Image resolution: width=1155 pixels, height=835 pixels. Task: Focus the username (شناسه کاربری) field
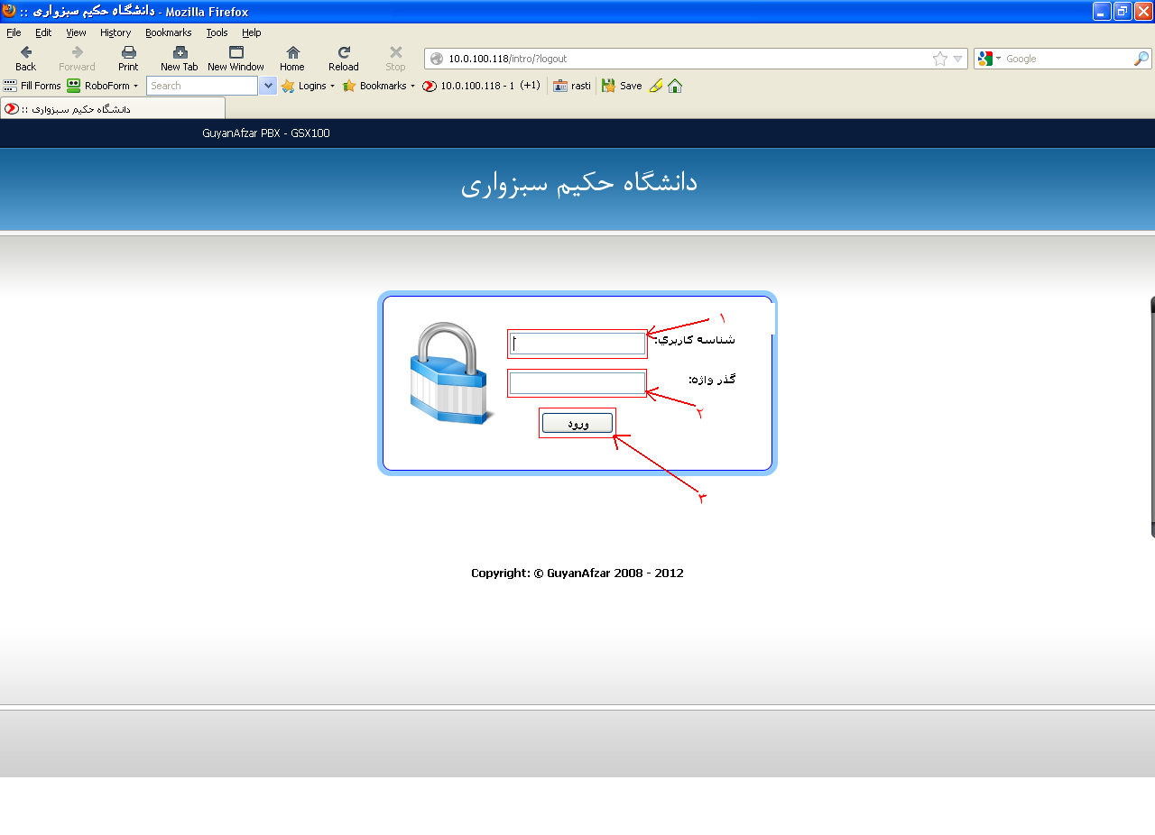577,344
